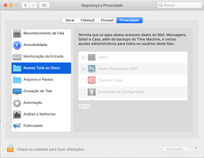Click the Avançado... button
The image size is (204, 158).
(176, 149)
